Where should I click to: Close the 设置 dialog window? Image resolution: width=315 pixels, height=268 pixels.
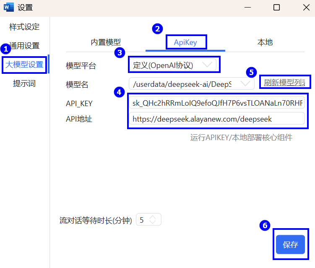[x=307, y=7]
